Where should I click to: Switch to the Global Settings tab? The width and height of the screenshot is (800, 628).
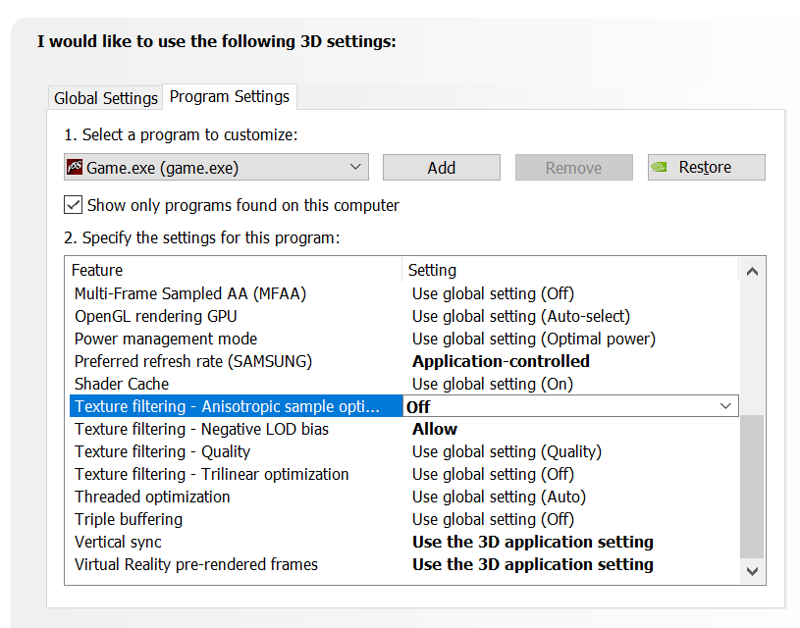(x=105, y=98)
